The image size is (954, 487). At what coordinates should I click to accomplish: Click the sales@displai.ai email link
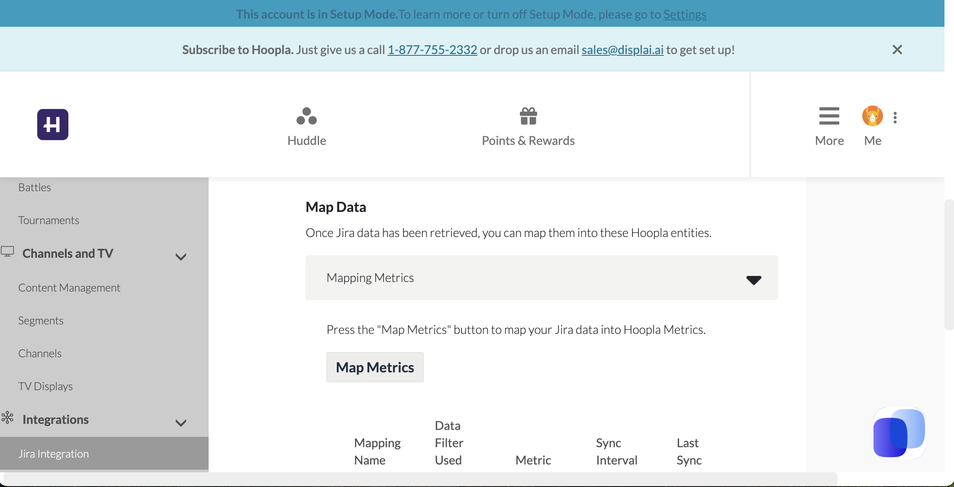point(622,50)
